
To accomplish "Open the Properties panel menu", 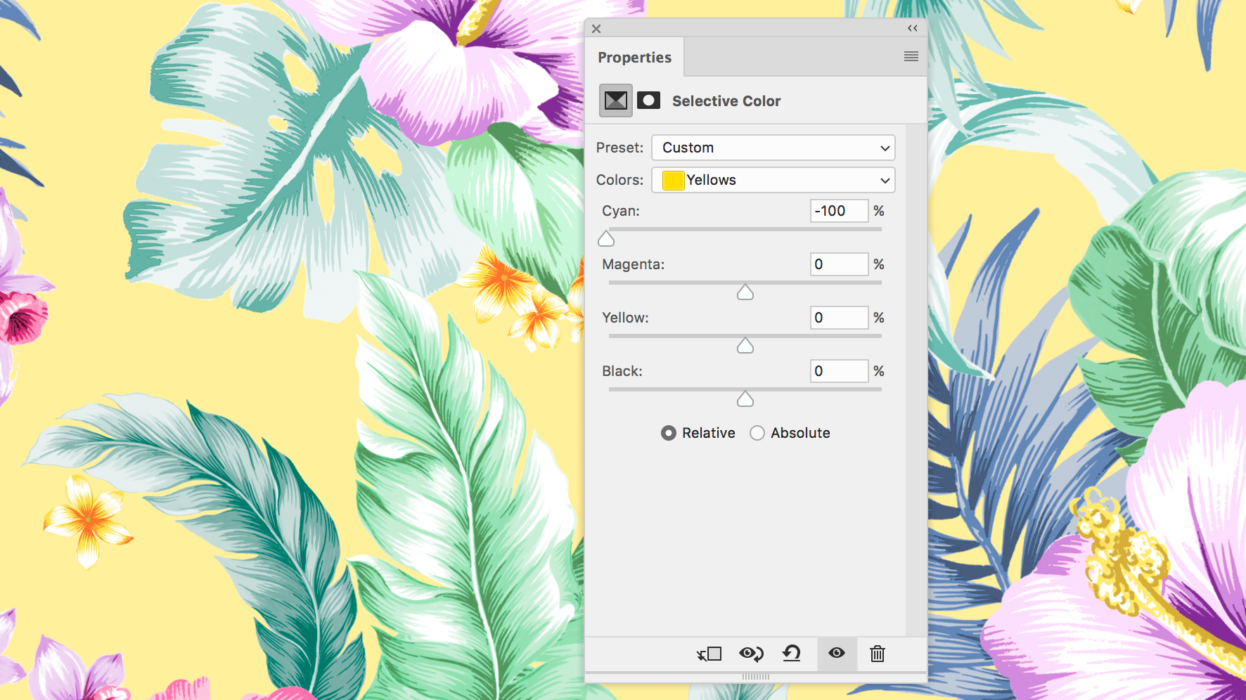I will coord(911,56).
